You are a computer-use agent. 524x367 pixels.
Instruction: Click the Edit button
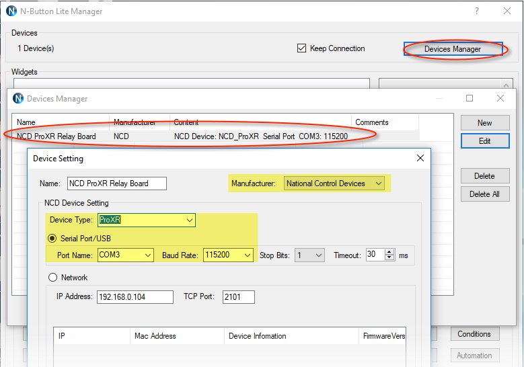[485, 141]
